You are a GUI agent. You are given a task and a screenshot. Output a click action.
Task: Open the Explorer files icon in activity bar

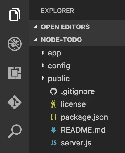pyautogui.click(x=15, y=14)
